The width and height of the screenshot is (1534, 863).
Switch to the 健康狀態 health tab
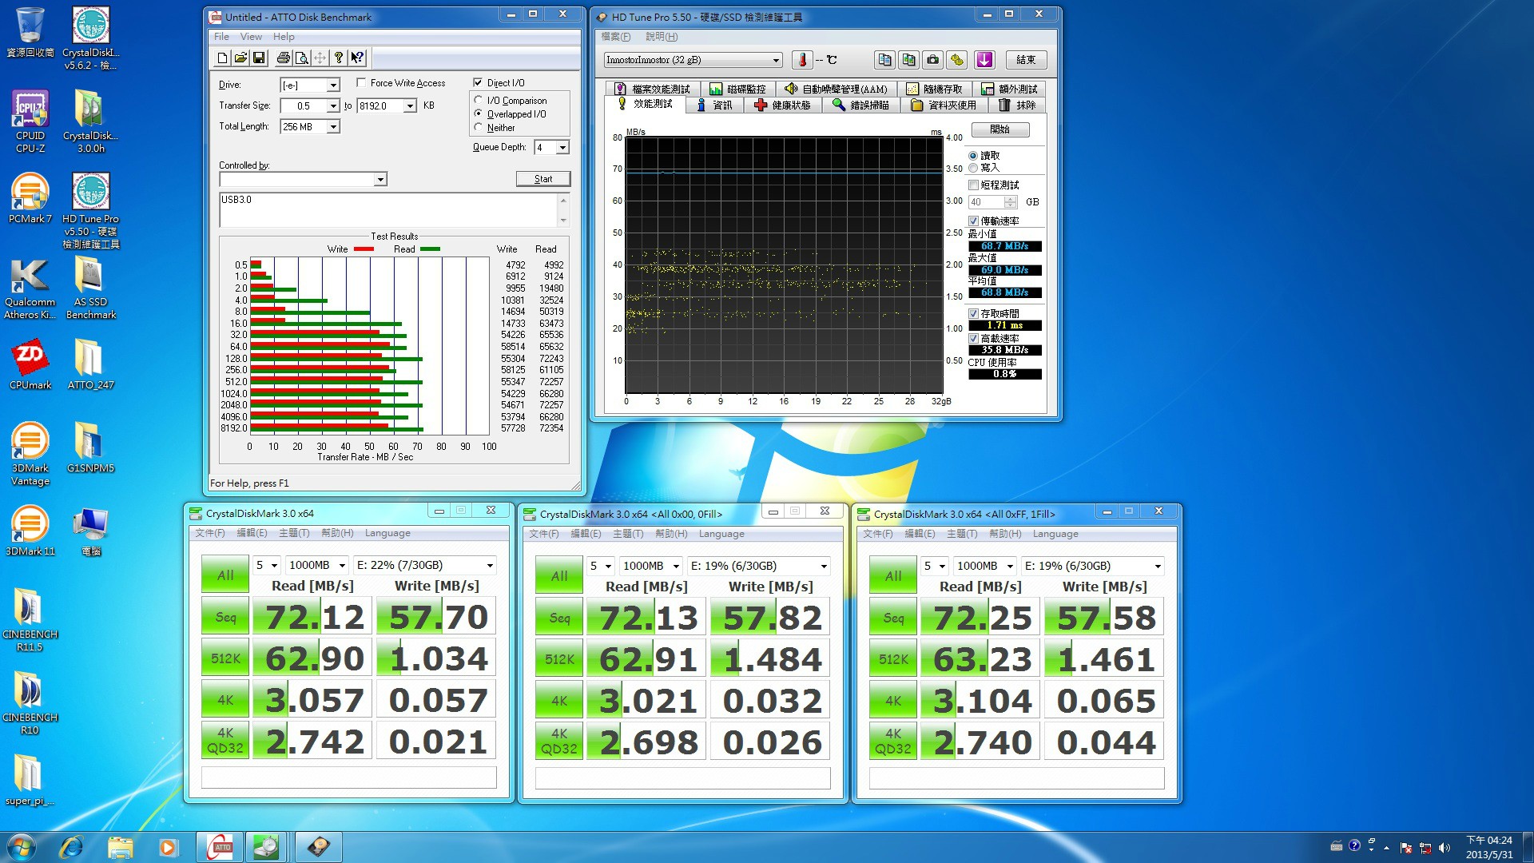tap(783, 105)
